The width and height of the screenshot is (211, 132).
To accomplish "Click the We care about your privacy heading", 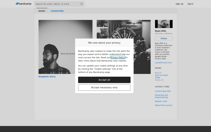I will tap(104, 43).
